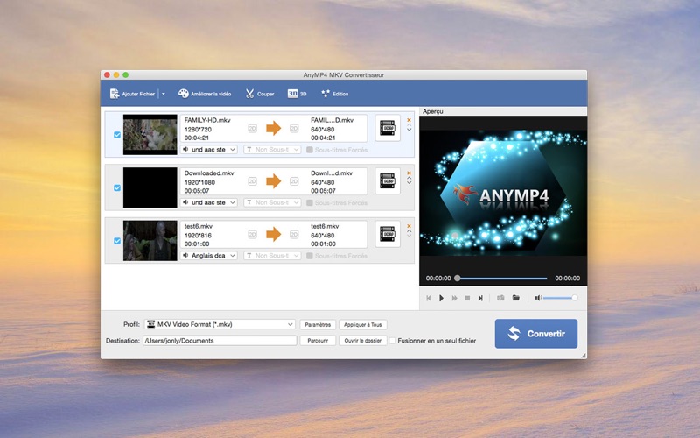Select the FAMILY-HD.mkv video thumbnail
Viewport: 700px width, 438px height.
(150, 135)
